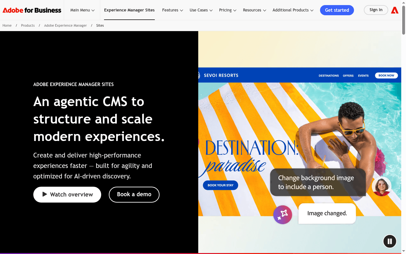The height and width of the screenshot is (254, 406).
Task: Click DESTINATIONS in the Sevoi Resorts nav
Action: [x=329, y=76]
